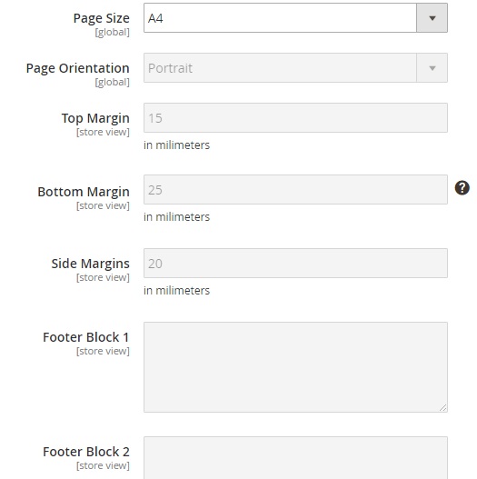Click the milimeters note under Side Margins

pyautogui.click(x=177, y=290)
